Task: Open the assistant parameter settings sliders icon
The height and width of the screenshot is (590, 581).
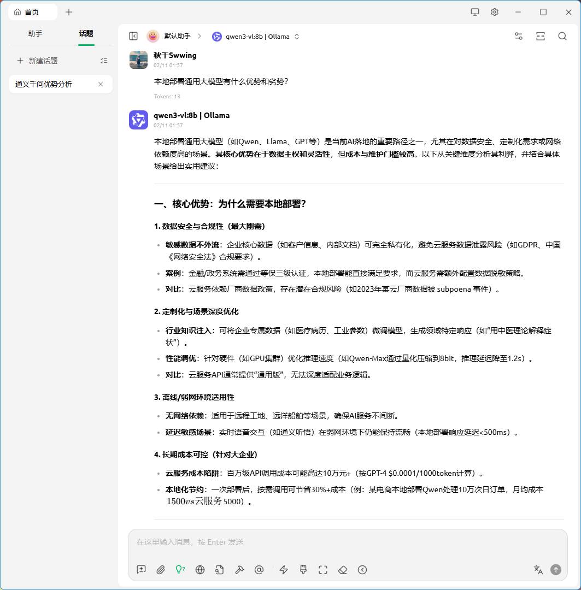Action: (x=519, y=36)
